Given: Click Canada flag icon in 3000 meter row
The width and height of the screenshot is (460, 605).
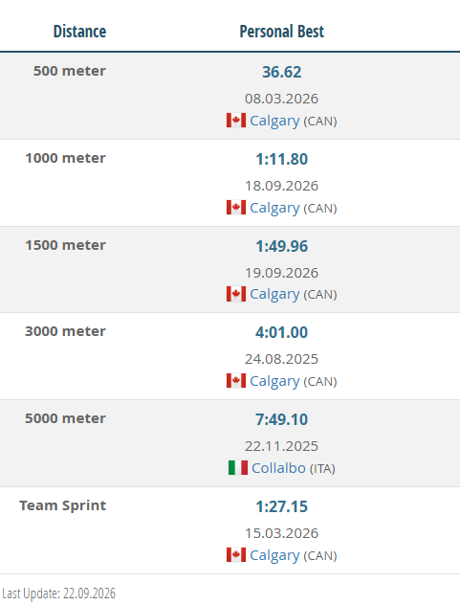Looking at the screenshot, I should (x=236, y=381).
